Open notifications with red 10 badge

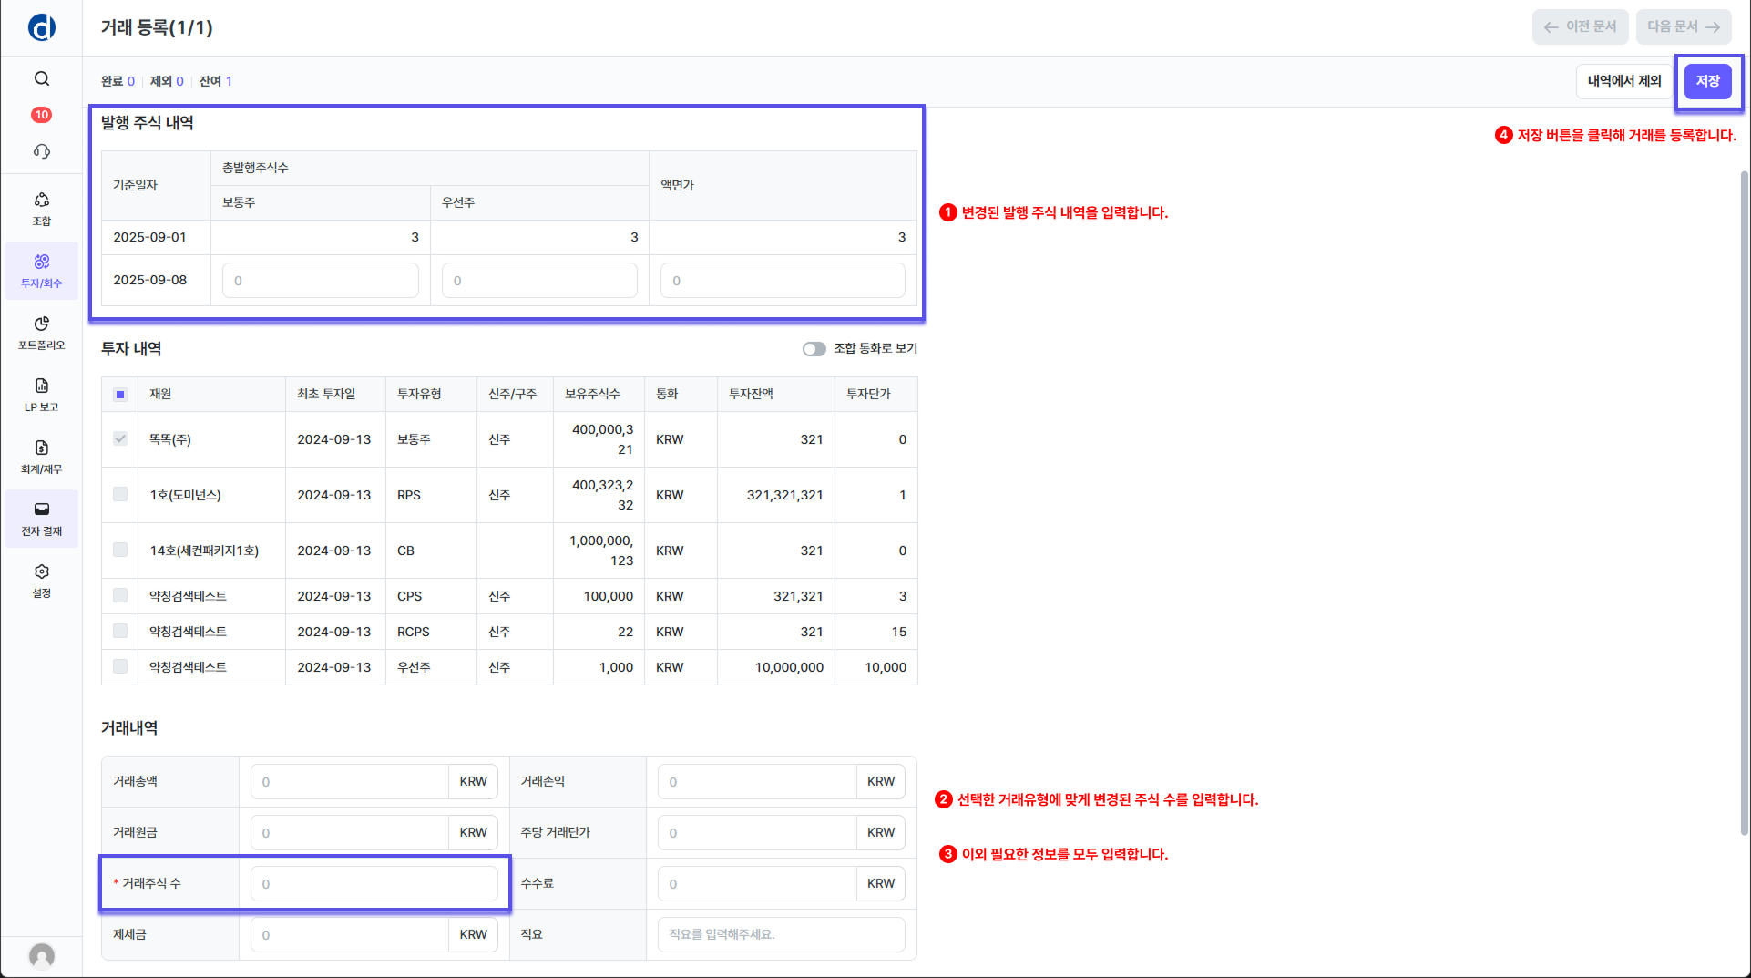point(42,115)
